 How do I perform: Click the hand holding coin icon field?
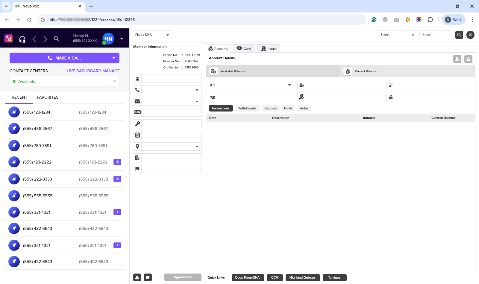(x=344, y=97)
